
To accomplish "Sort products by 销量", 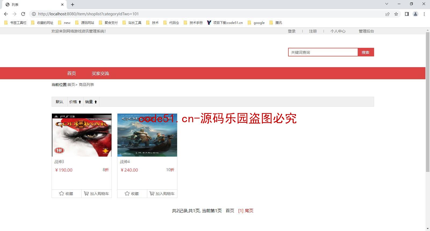I will pos(91,102).
